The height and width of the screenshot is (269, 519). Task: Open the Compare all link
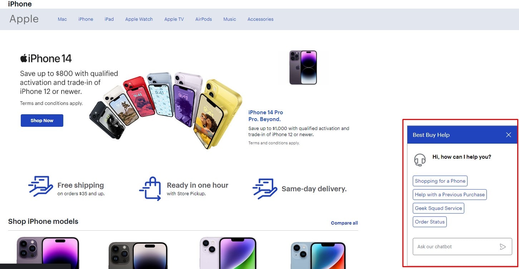[344, 223]
